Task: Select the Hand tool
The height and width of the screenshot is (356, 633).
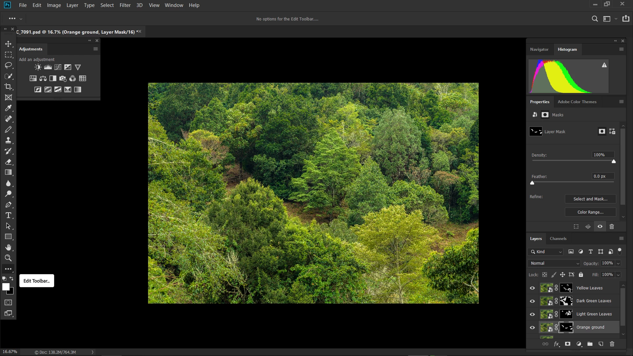Action: tap(8, 248)
